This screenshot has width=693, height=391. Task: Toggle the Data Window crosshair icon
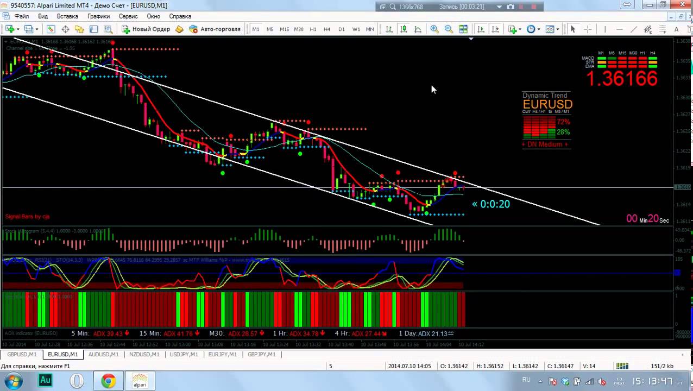pos(65,29)
